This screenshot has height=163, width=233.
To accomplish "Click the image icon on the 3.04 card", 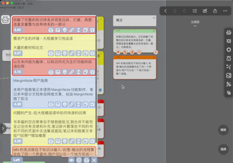I will tap(58, 30).
